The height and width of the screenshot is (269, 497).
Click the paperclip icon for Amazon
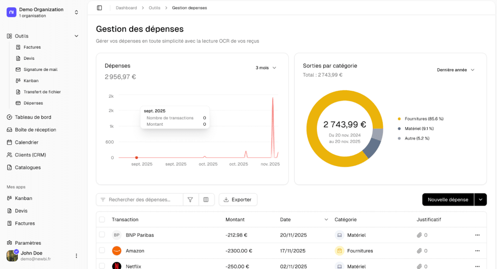pyautogui.click(x=419, y=251)
